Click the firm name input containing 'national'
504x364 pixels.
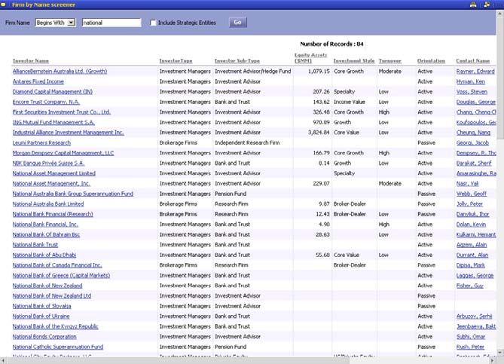tap(111, 23)
